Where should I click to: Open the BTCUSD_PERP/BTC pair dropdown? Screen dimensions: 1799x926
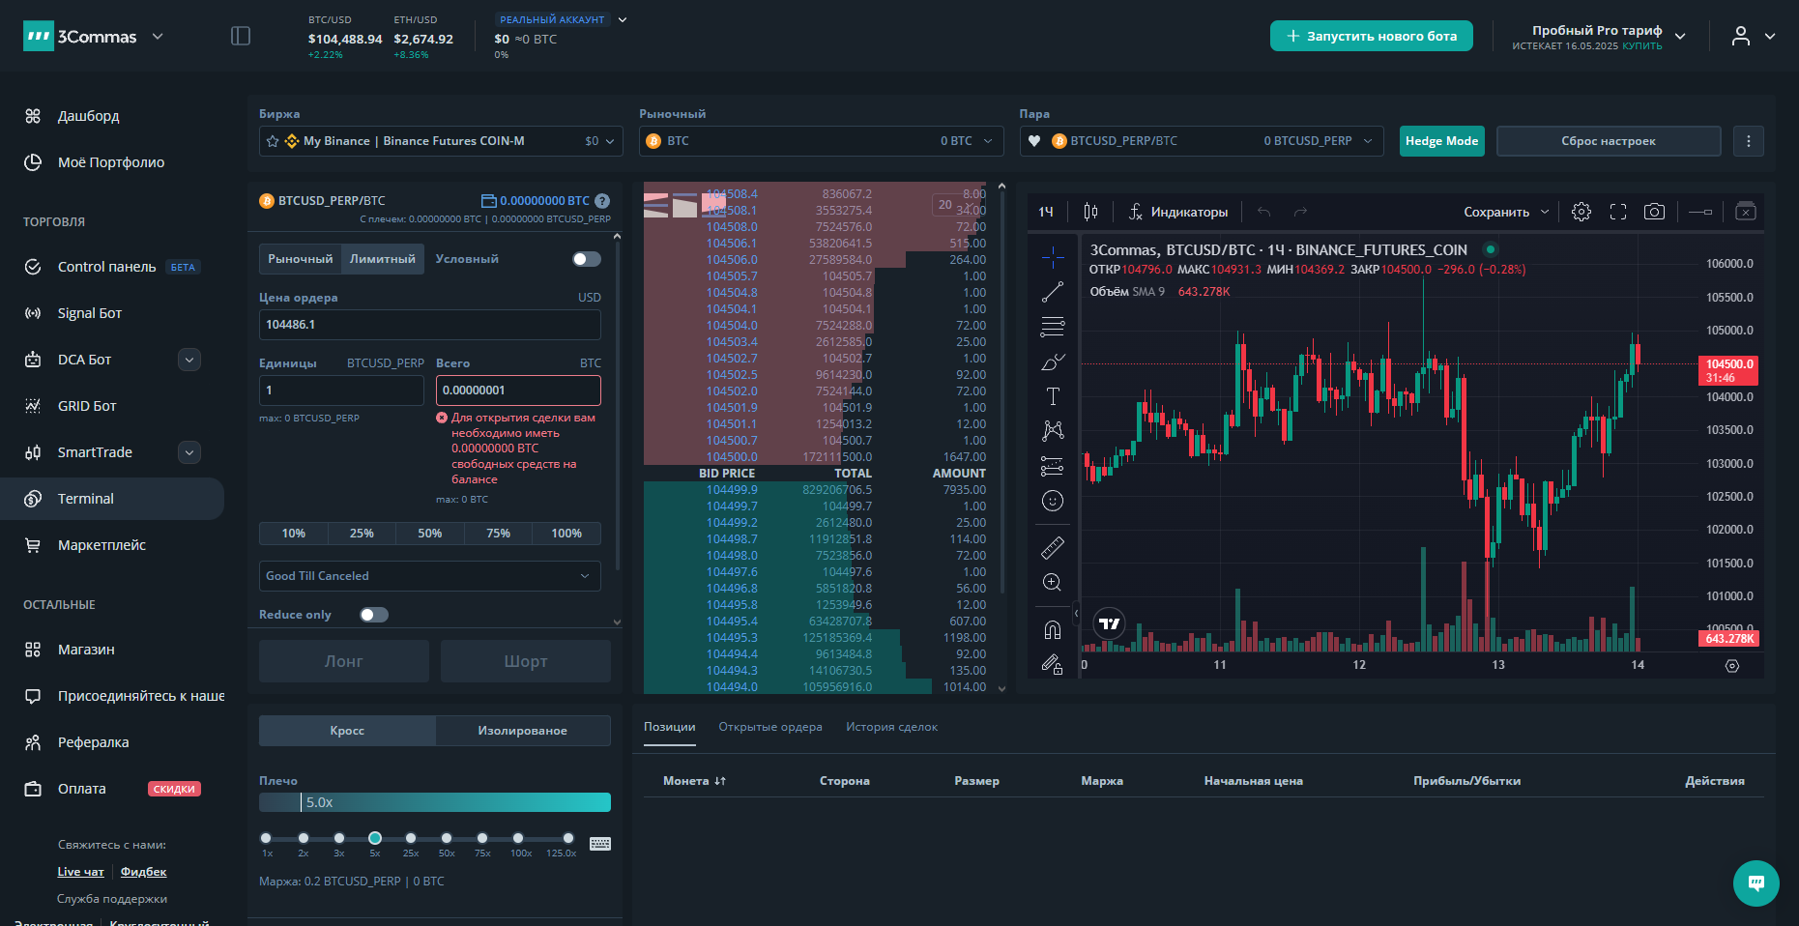(x=1202, y=141)
